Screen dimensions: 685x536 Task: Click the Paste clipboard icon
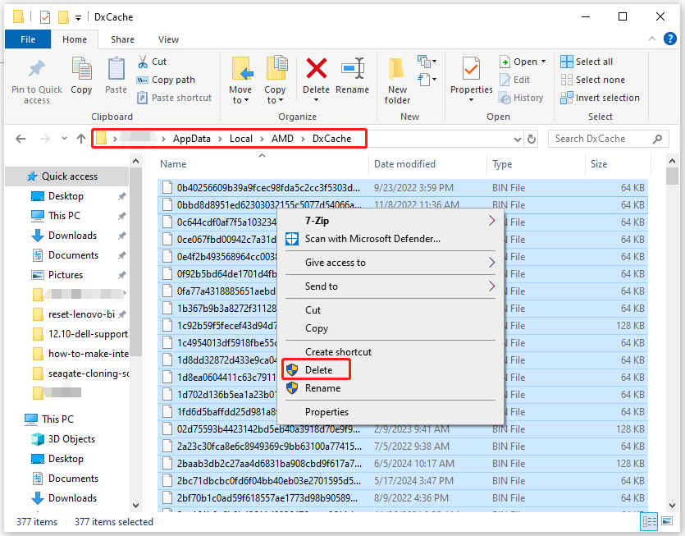116,69
